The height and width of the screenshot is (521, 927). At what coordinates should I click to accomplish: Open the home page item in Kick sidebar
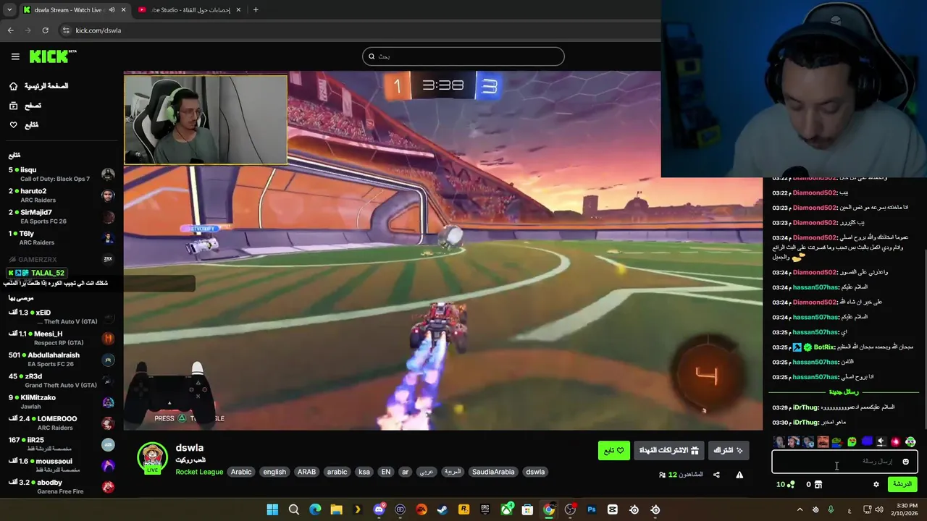tap(40, 86)
